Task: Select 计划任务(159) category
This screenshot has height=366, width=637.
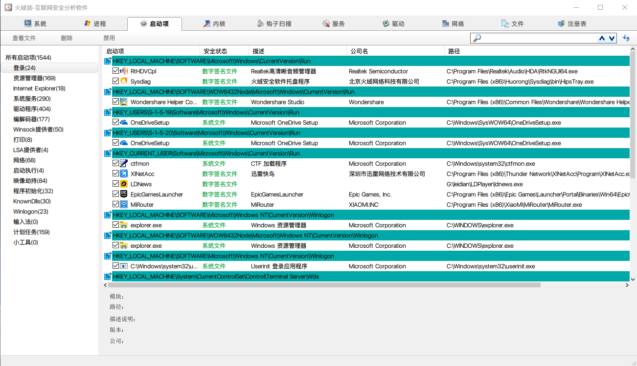Action: coord(31,232)
